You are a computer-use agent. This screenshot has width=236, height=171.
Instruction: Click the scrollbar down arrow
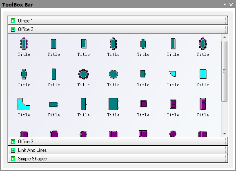[225, 134]
